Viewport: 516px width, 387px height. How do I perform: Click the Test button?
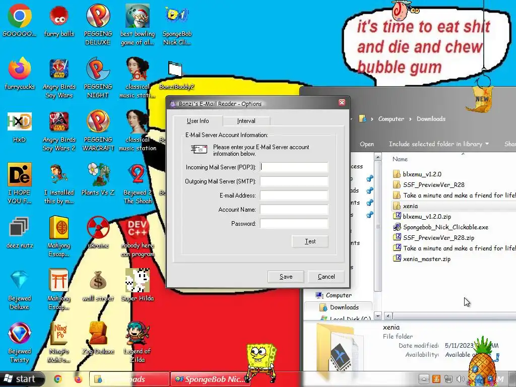(310, 241)
